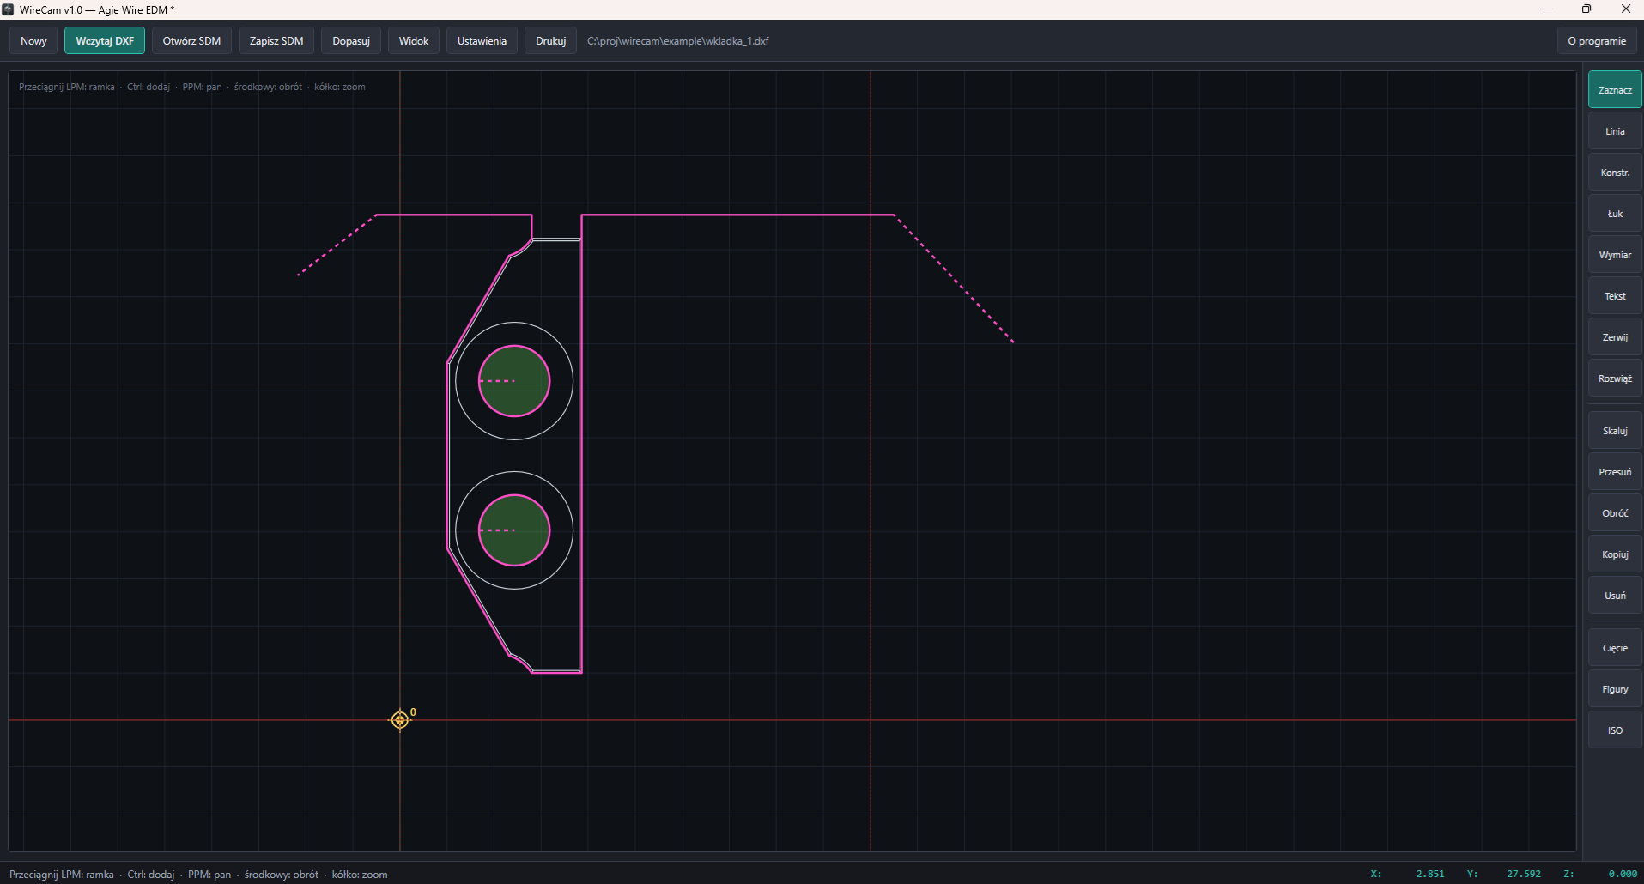This screenshot has width=1644, height=884.
Task: Open Ustawienia settings
Action: [482, 41]
